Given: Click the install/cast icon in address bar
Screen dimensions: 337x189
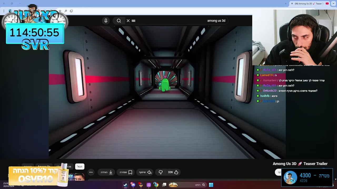Looking at the screenshot, I should pos(71,11).
